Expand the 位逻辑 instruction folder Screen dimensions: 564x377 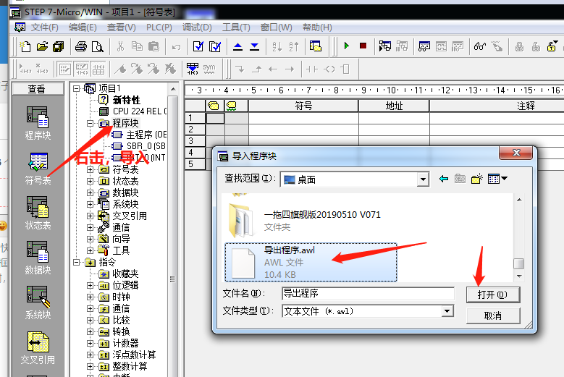click(x=90, y=285)
